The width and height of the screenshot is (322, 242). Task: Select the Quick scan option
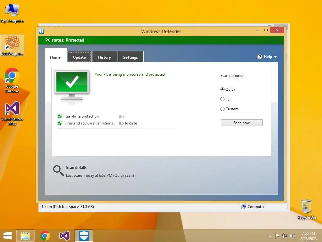pos(228,89)
